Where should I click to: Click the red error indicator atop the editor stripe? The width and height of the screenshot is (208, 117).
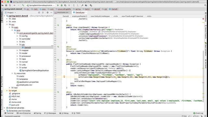tap(203, 19)
